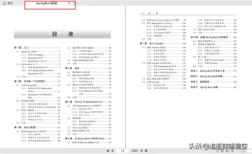The height and width of the screenshot is (154, 252).
Task: Click entry 2.2 使用起步依赖
Action: 38,101
